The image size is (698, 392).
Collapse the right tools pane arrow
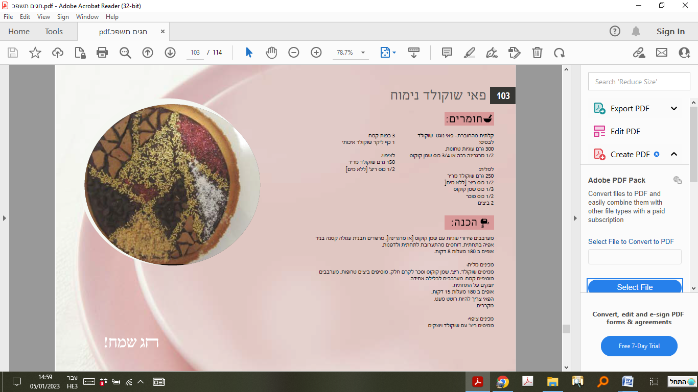[x=575, y=218]
